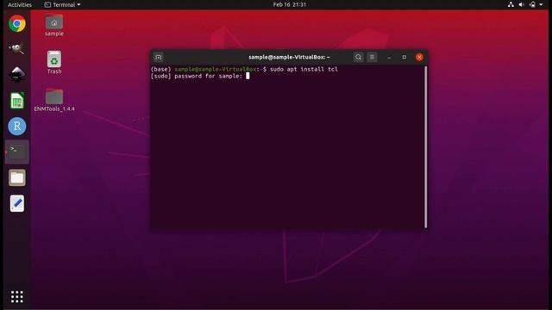The height and width of the screenshot is (310, 552).
Task: Click the 'sudo apt install tcl' command text
Action: (x=304, y=69)
